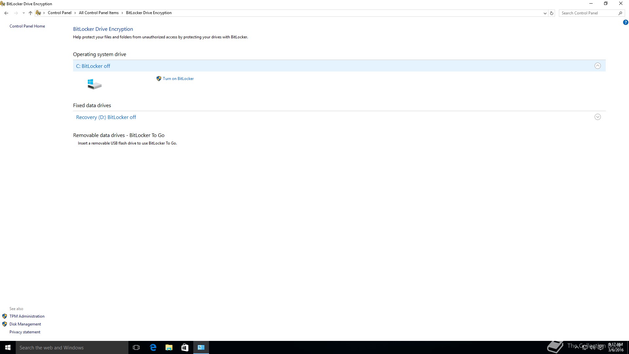The image size is (629, 354).
Task: Click the shield icon next to TPM Administration
Action: (x=5, y=316)
